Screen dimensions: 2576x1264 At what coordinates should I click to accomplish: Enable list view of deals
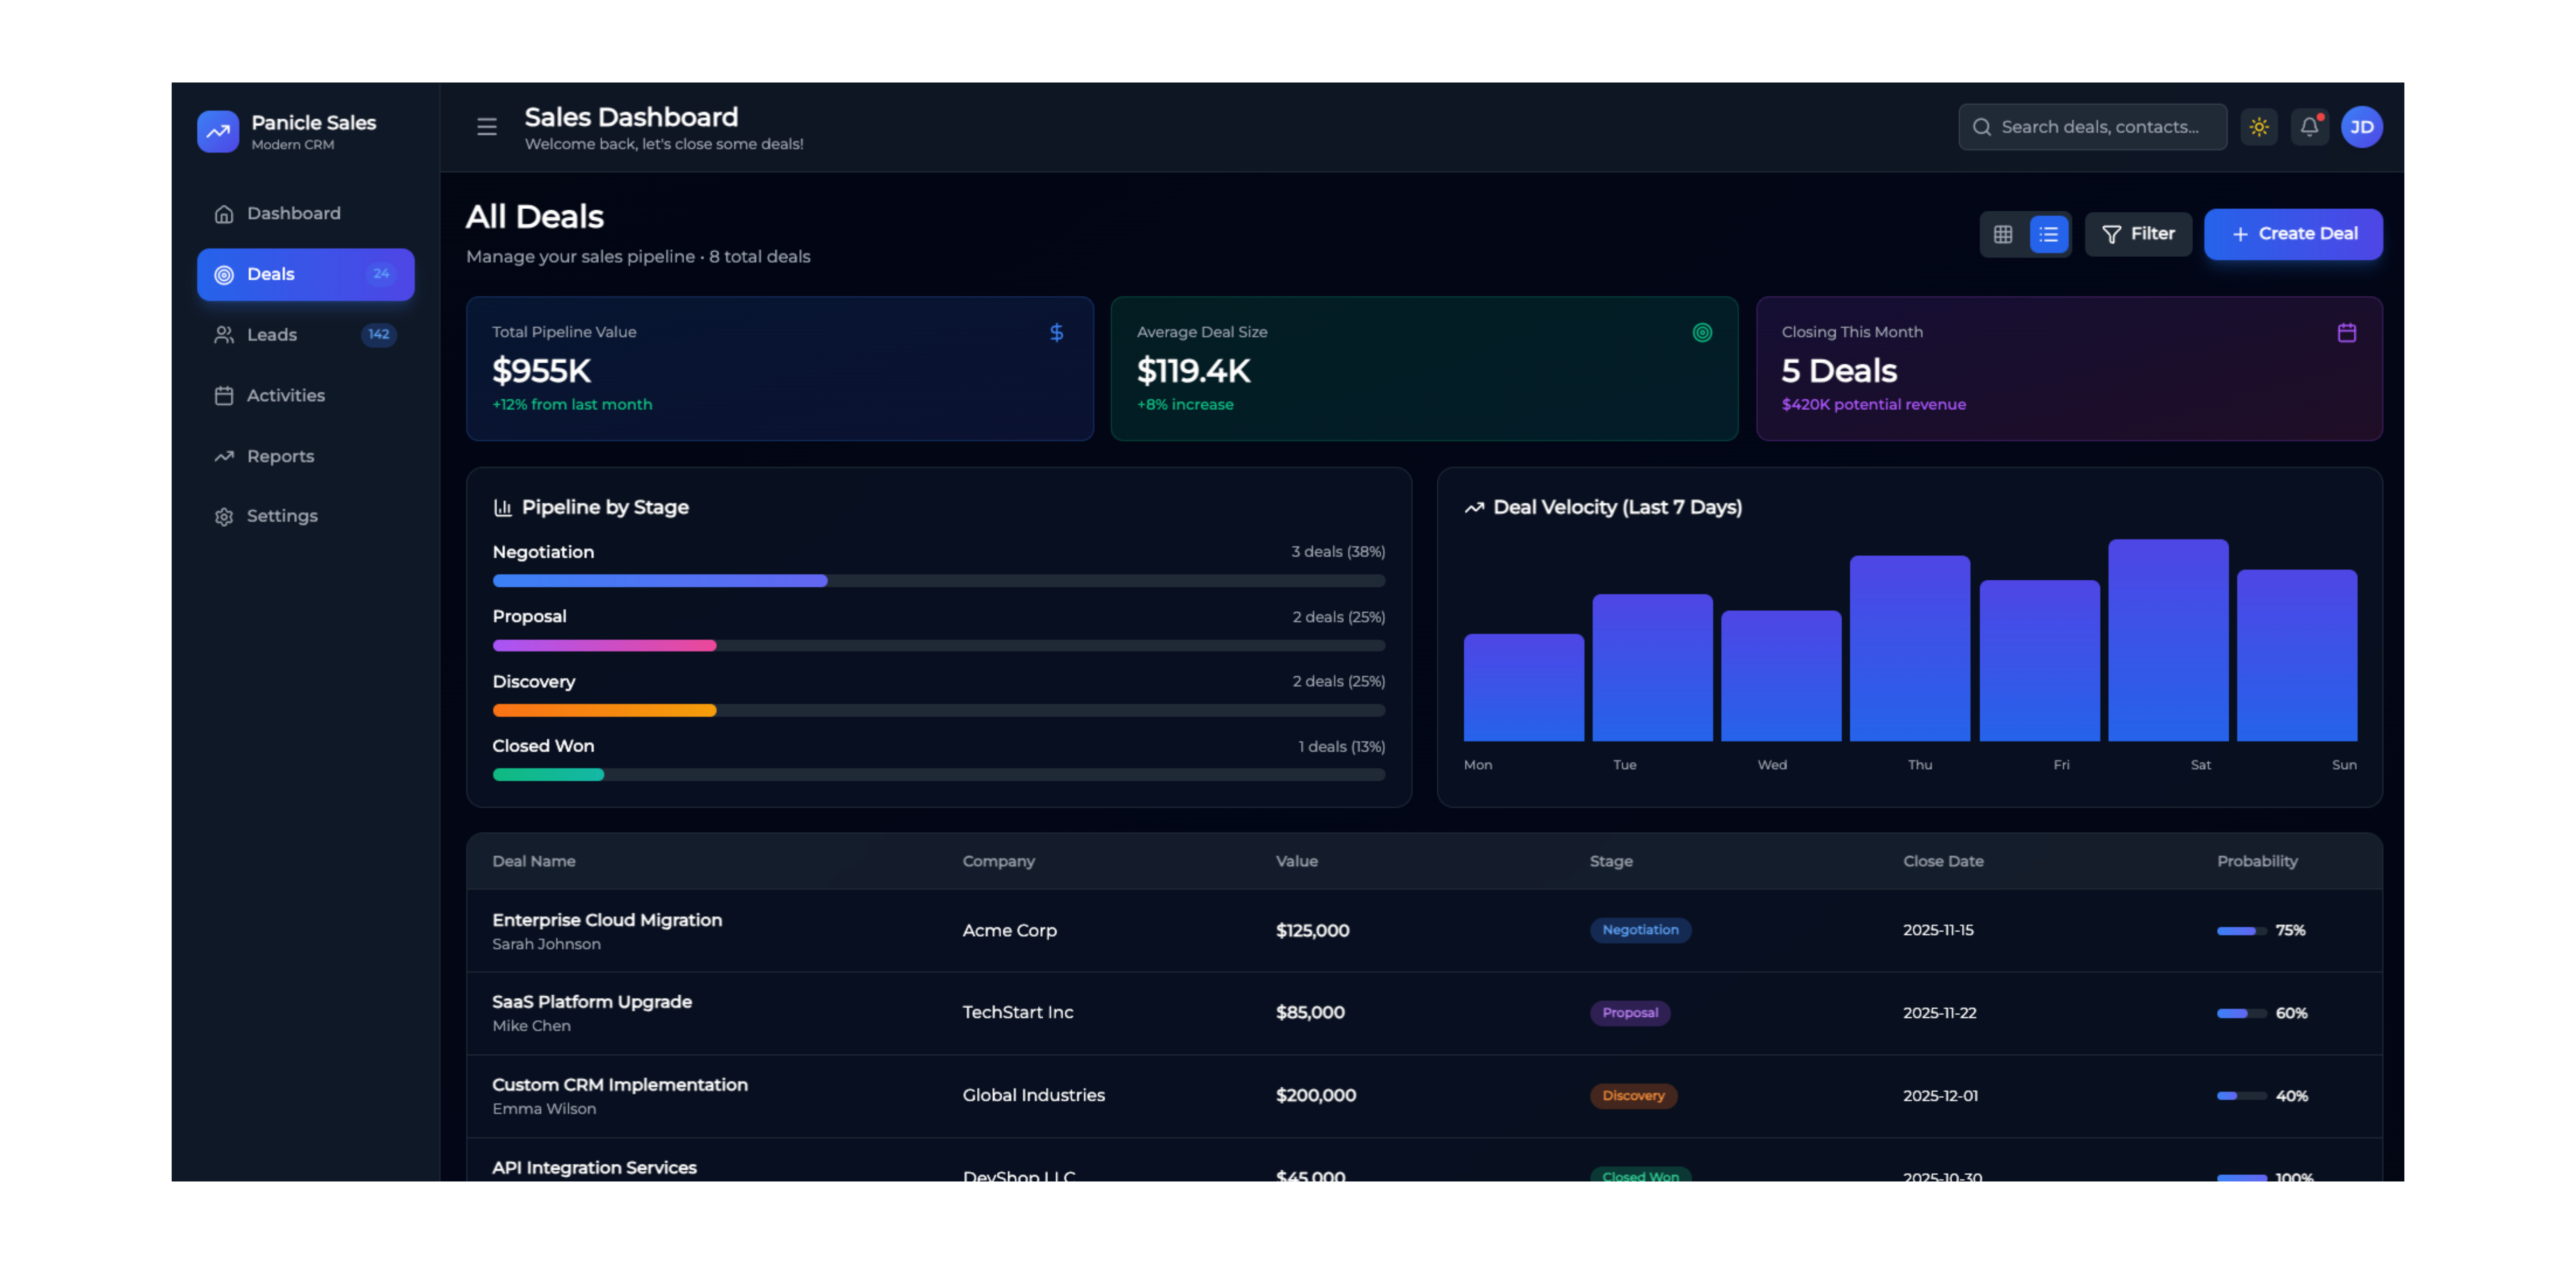2048,234
